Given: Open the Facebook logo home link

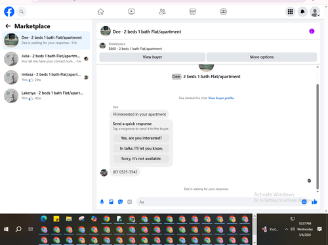Looking at the screenshot, I should click(9, 12).
